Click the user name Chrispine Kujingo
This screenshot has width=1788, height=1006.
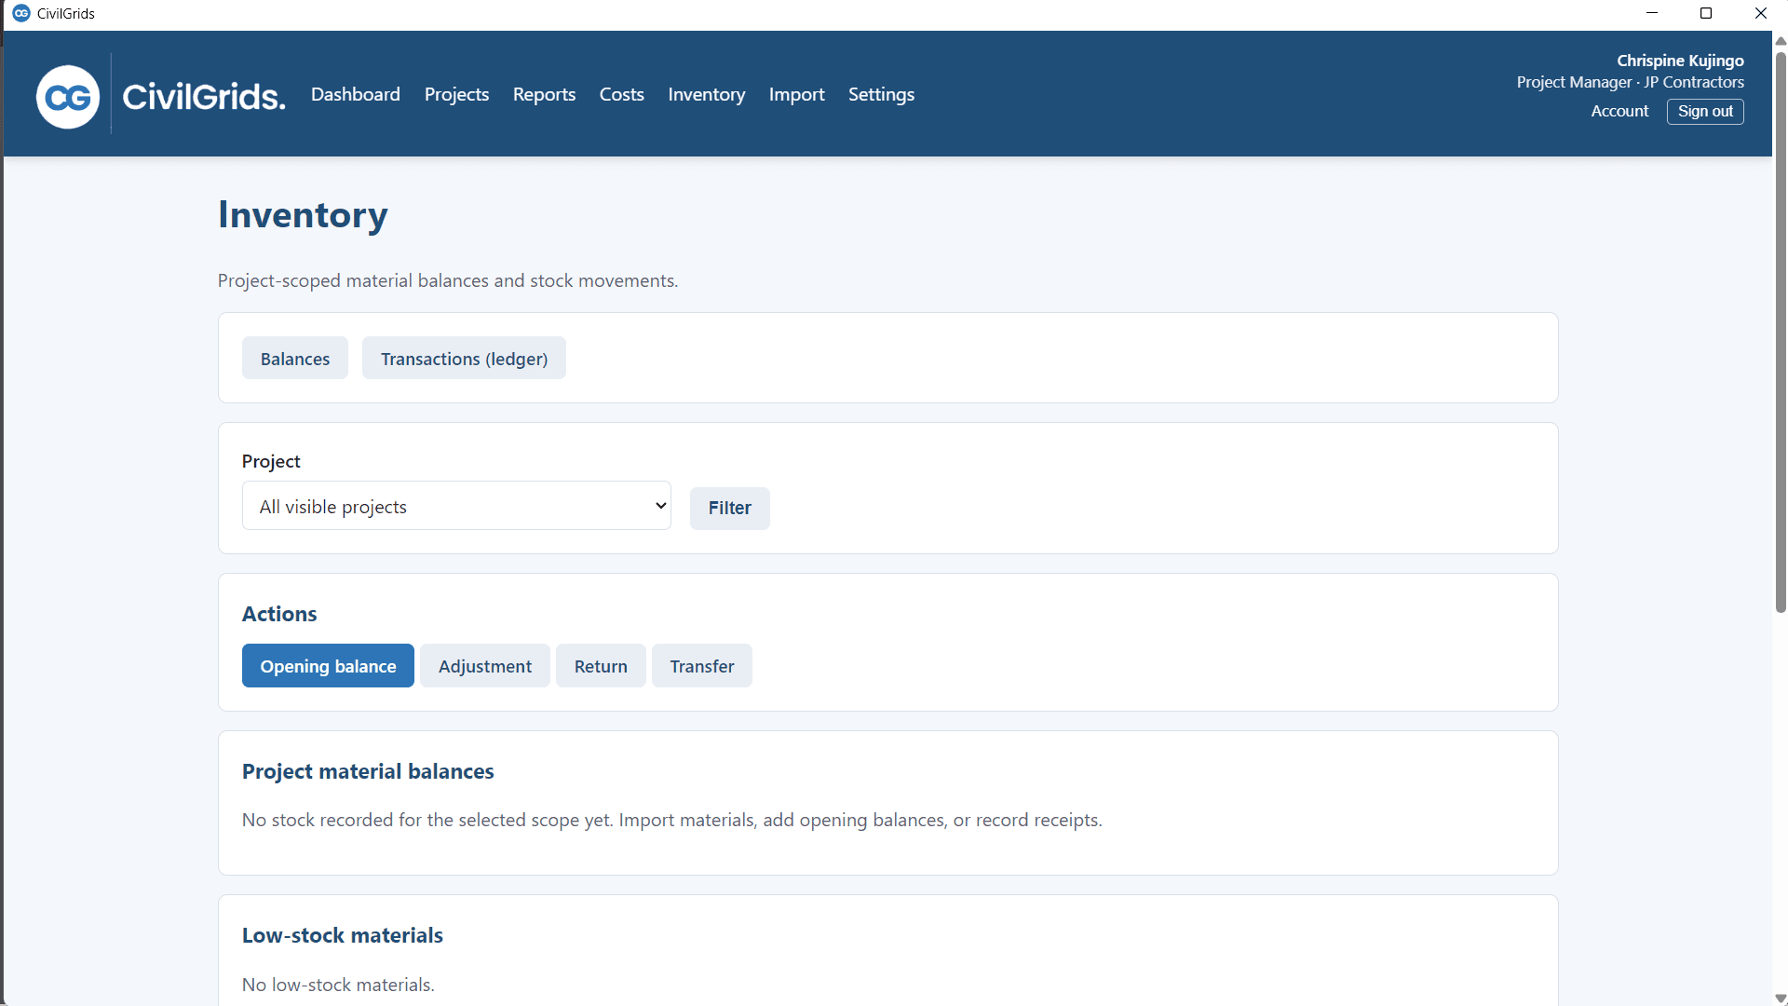pos(1680,61)
